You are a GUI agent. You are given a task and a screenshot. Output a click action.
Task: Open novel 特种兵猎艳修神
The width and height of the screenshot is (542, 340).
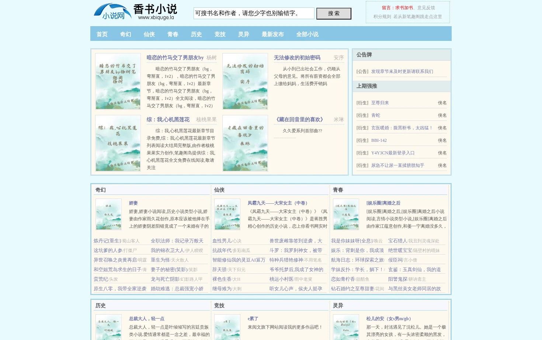pos(286,260)
